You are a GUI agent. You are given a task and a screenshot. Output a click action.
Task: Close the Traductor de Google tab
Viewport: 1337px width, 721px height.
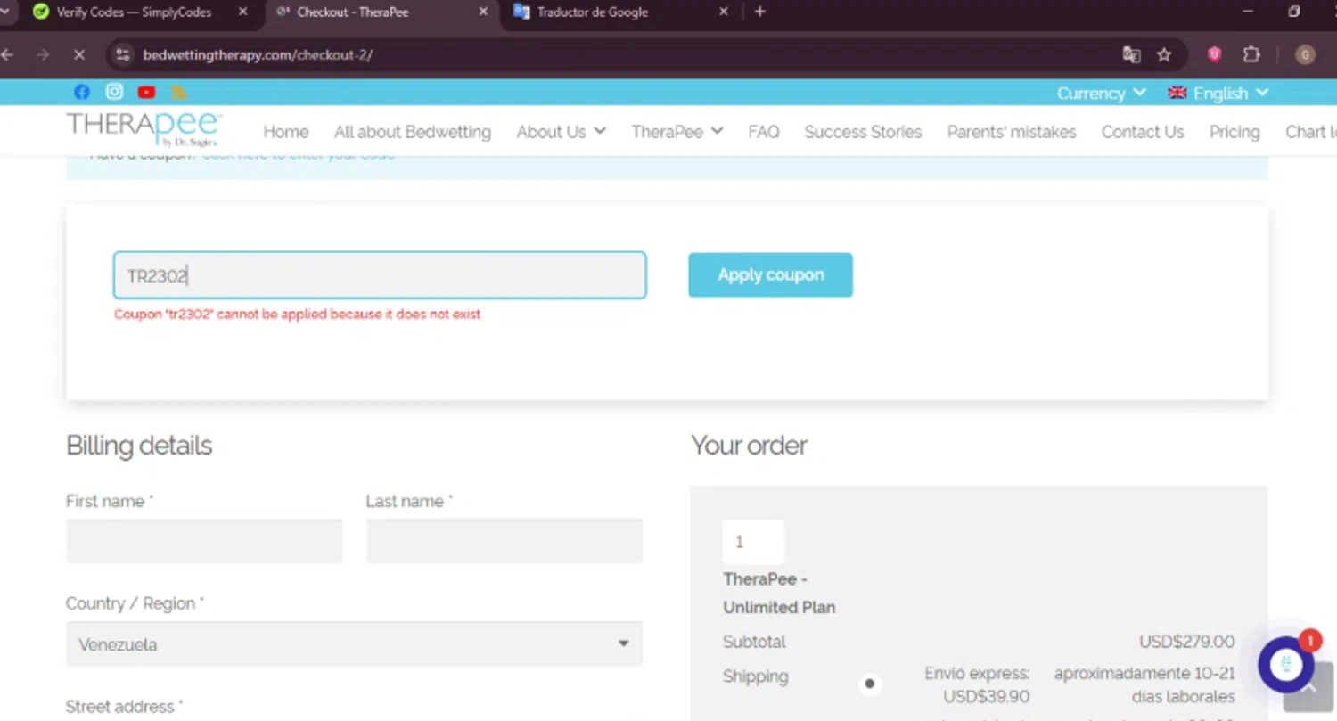723,12
